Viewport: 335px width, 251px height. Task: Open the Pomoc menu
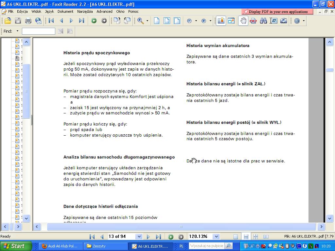tap(133, 11)
